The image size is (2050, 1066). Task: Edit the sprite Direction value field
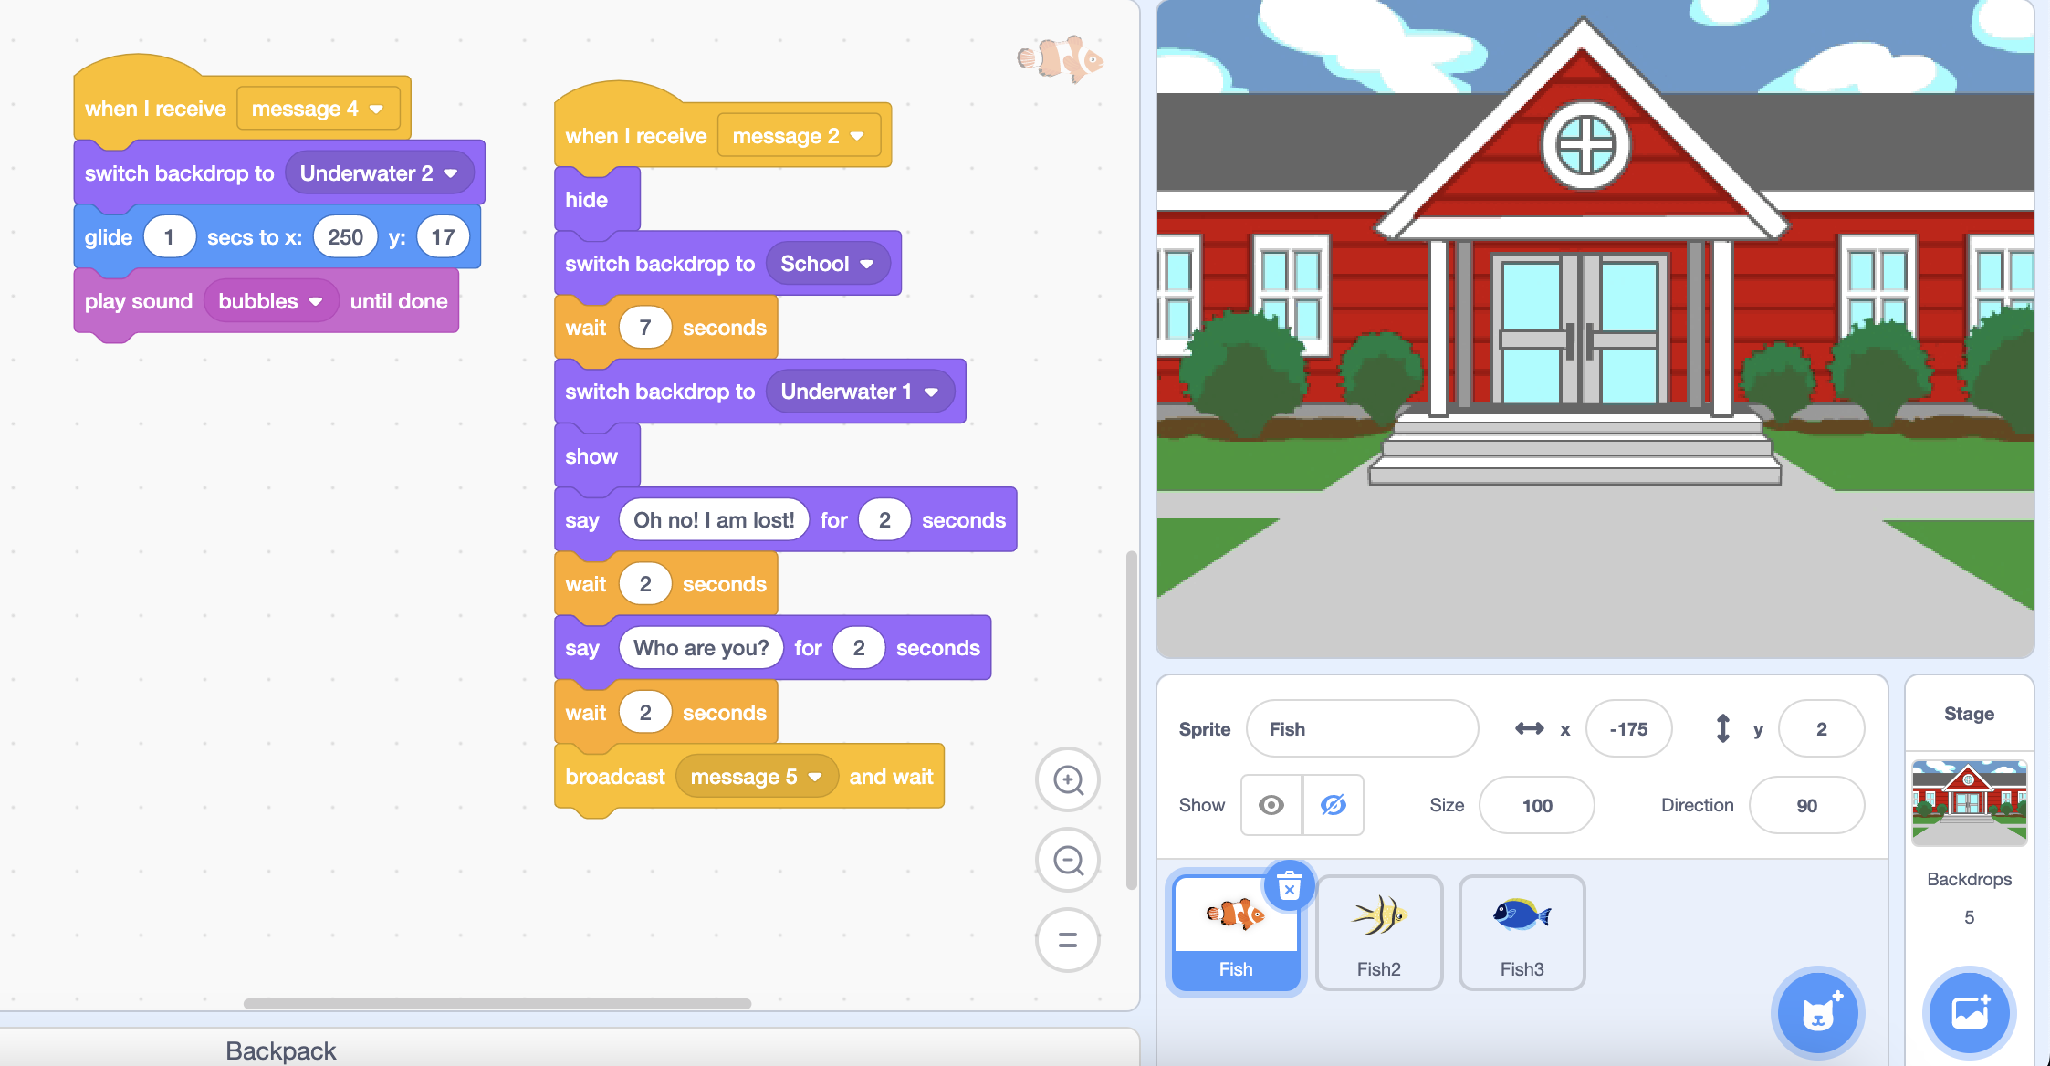(1805, 805)
